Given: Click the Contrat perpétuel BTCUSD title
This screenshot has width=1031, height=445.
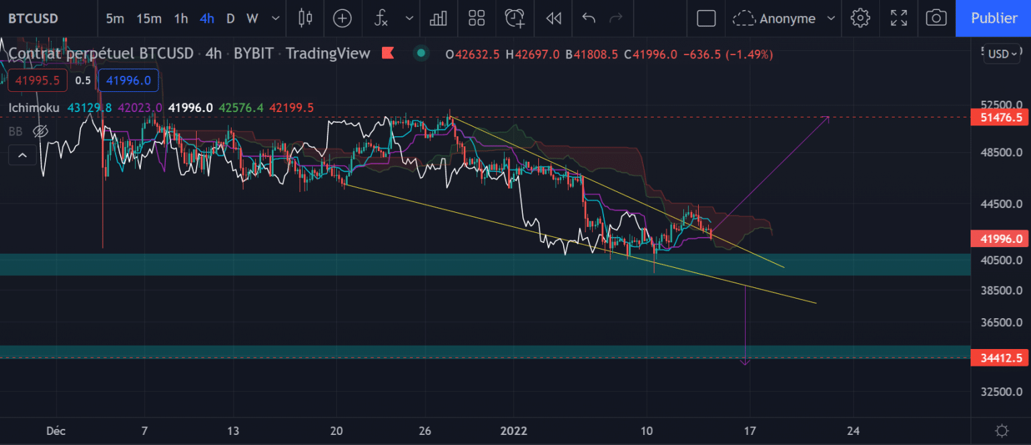Looking at the screenshot, I should [101, 54].
